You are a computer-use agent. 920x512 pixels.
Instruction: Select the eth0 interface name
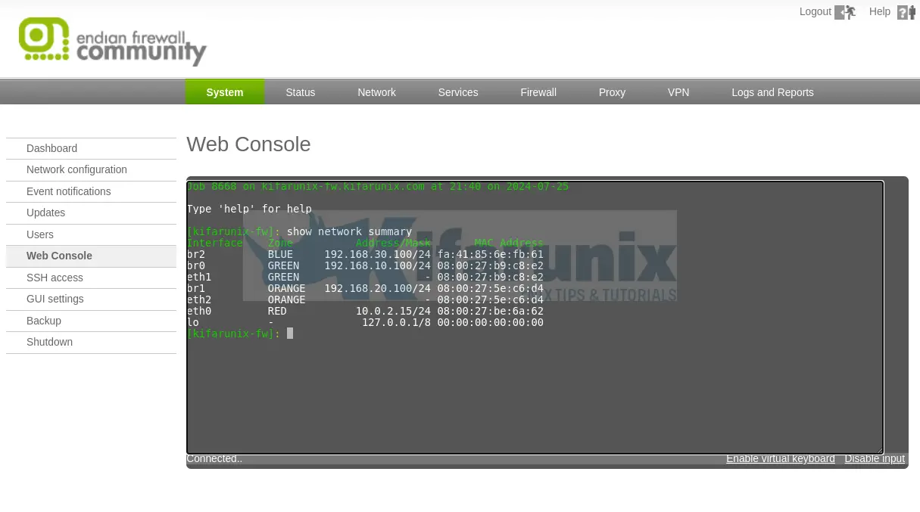[199, 311]
